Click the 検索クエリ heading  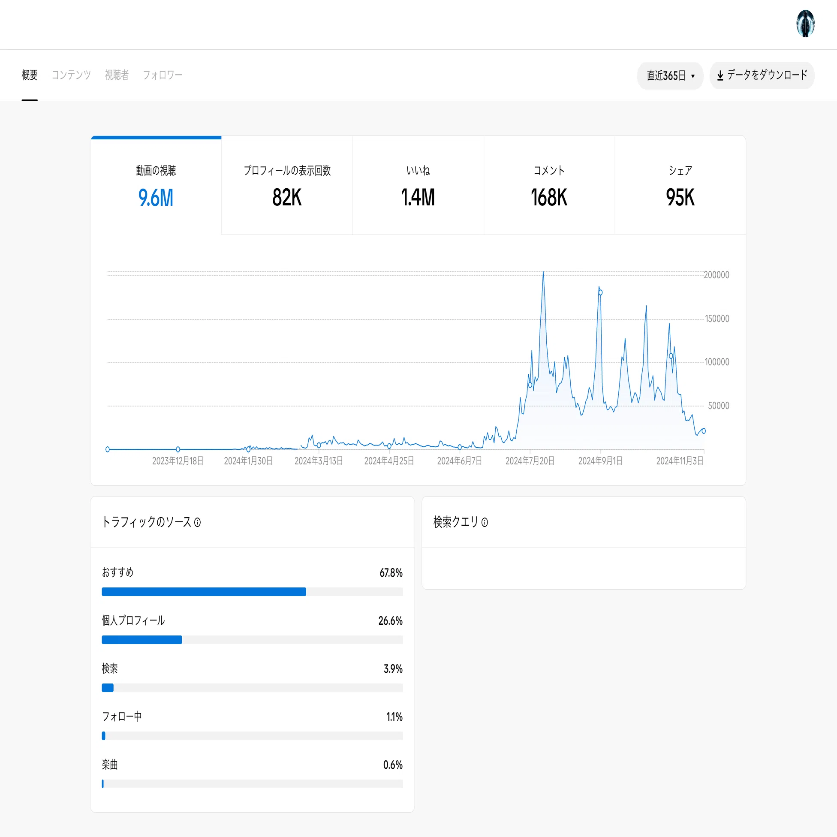tap(456, 522)
